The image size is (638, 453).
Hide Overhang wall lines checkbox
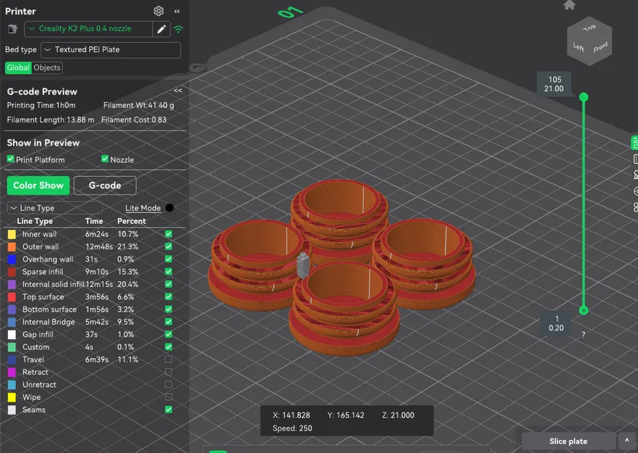coord(168,259)
